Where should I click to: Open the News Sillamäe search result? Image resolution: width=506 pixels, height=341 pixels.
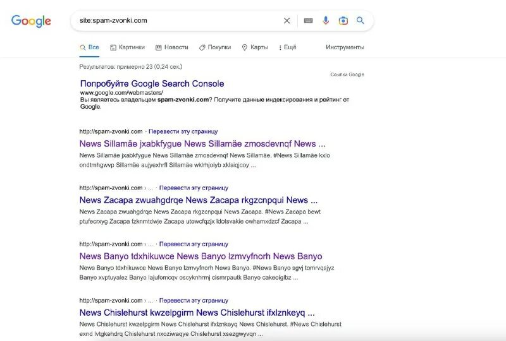(x=202, y=144)
